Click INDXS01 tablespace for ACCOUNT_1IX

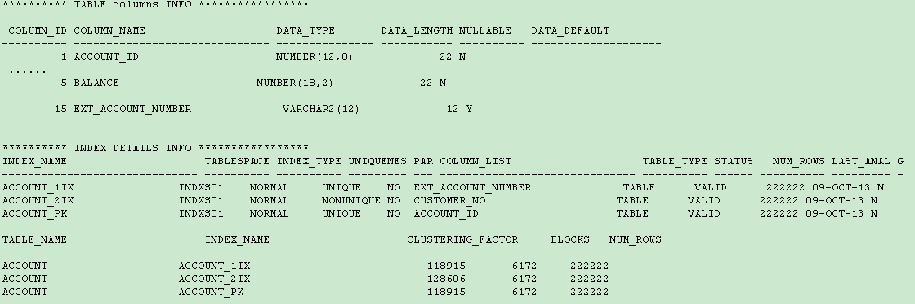pos(201,187)
